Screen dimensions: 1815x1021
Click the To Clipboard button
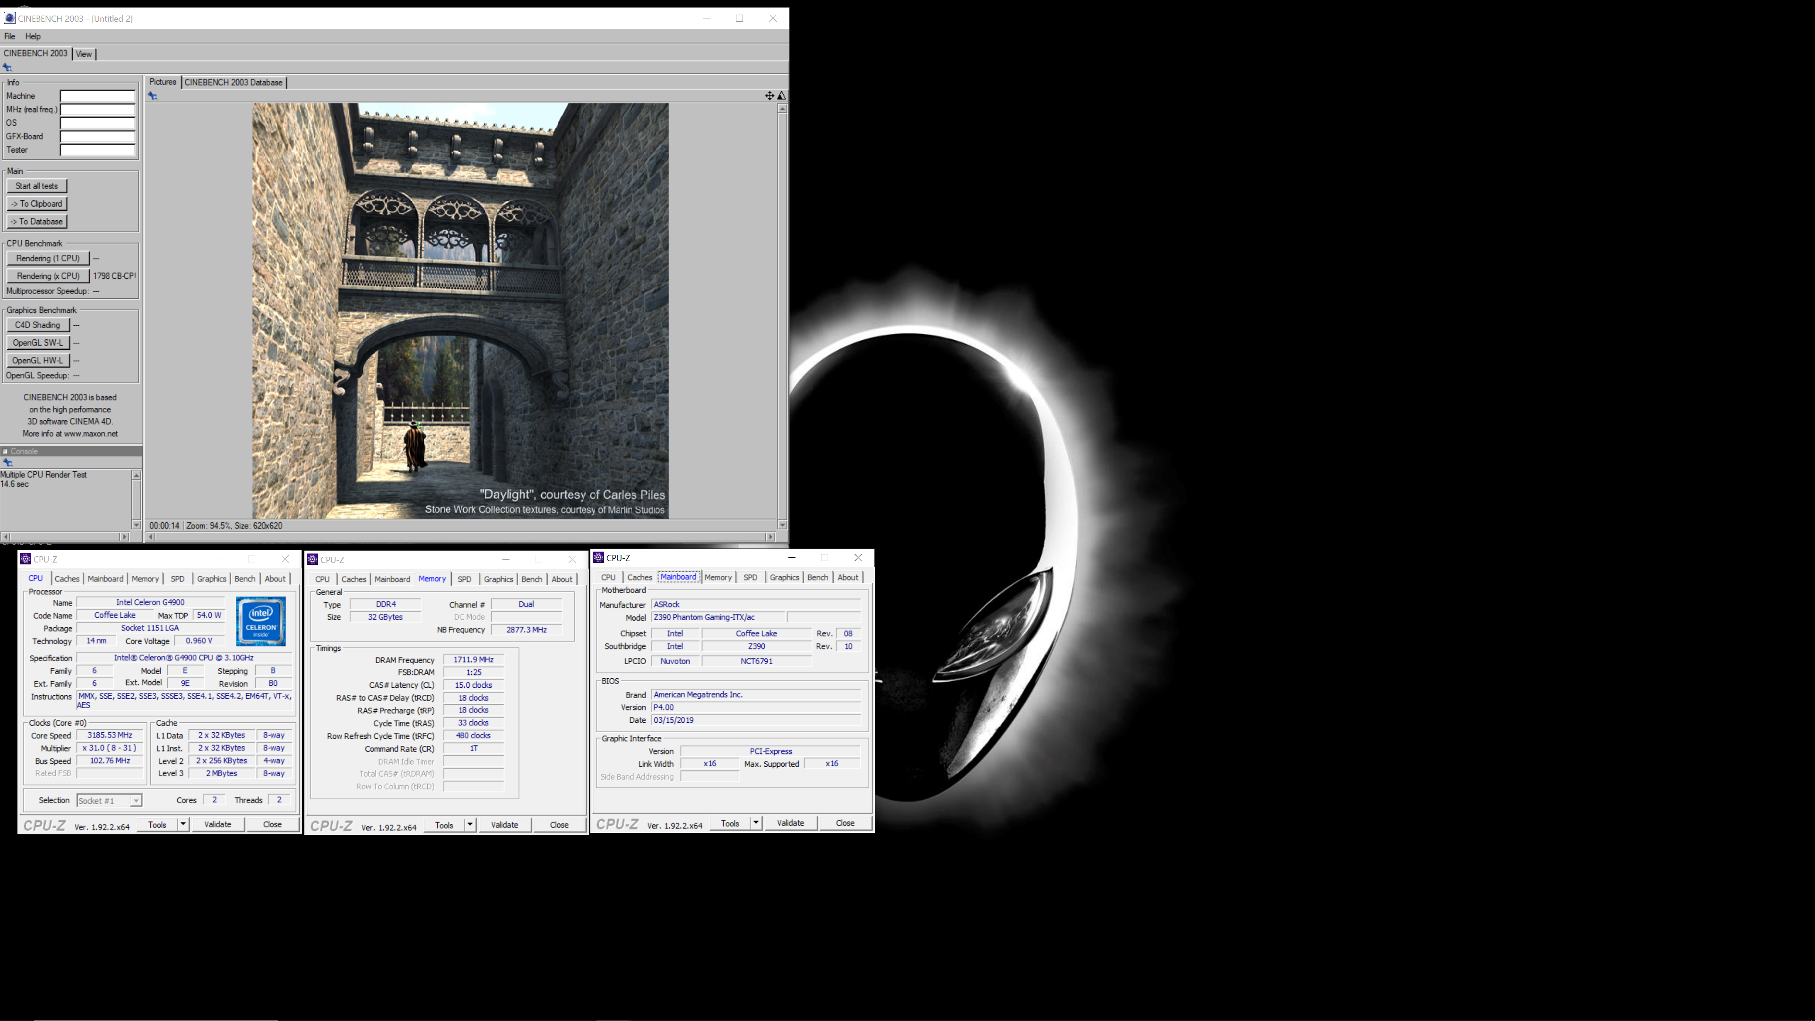pos(37,204)
